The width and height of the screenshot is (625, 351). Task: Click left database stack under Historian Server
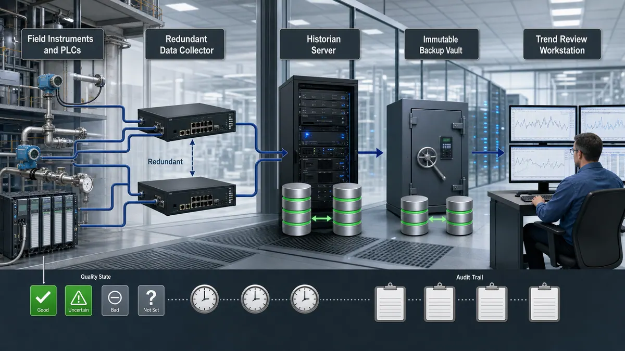click(296, 209)
